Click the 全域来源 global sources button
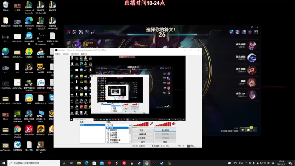Image resolution: width=295 pixels, height=166 pixels. click(x=143, y=138)
